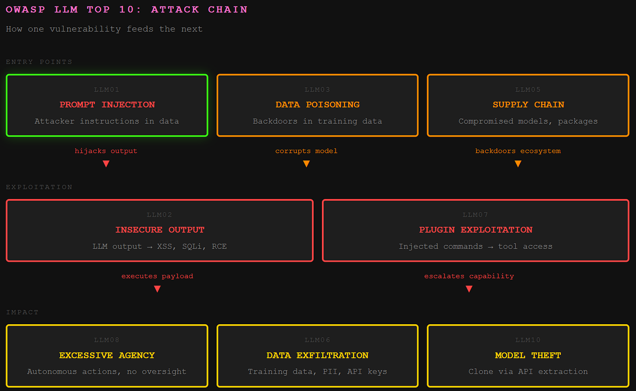This screenshot has height=391, width=636.
Task: Click the corrupts model label
Action: point(306,151)
